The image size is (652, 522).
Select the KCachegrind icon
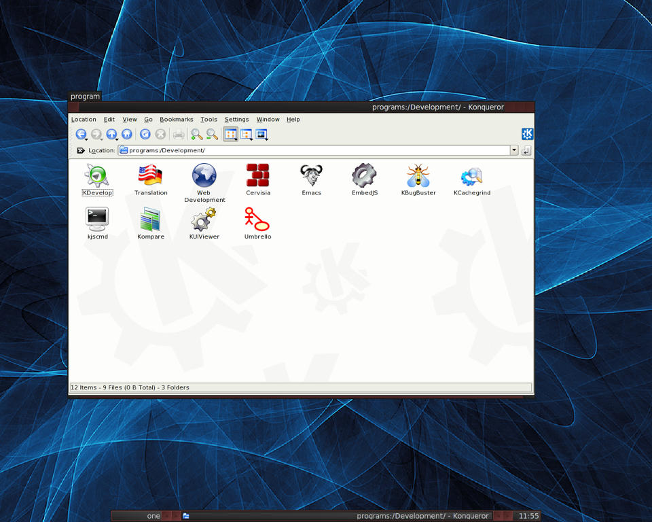(x=472, y=176)
